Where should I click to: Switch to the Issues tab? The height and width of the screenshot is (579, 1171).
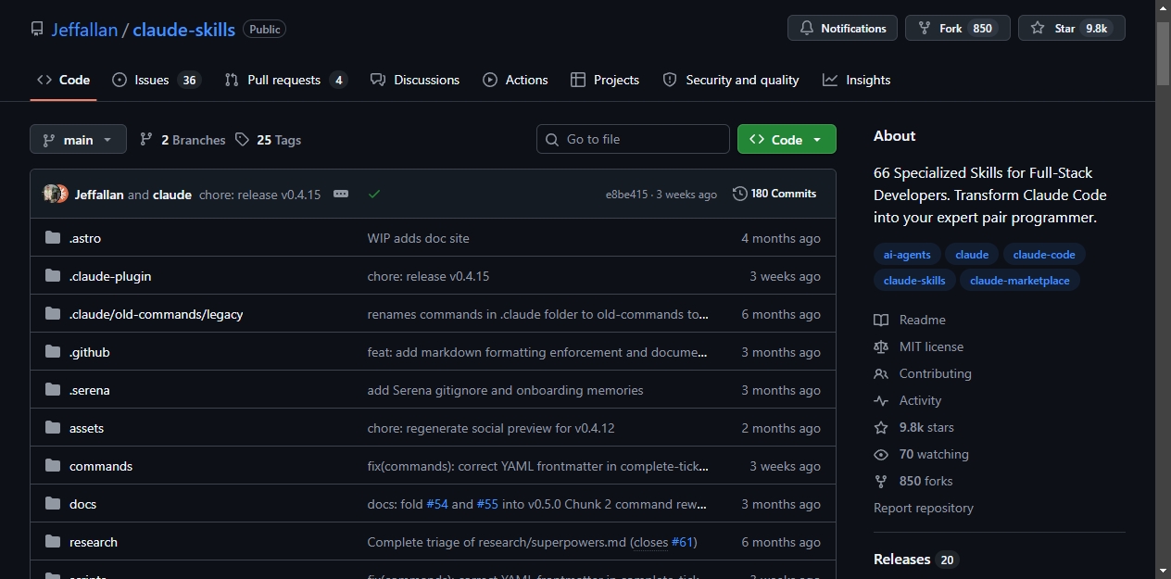pyautogui.click(x=156, y=80)
